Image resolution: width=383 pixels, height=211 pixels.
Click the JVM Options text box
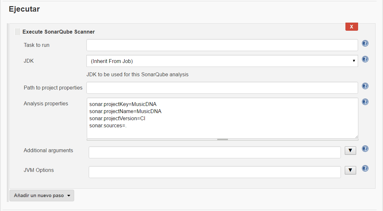click(x=215, y=172)
